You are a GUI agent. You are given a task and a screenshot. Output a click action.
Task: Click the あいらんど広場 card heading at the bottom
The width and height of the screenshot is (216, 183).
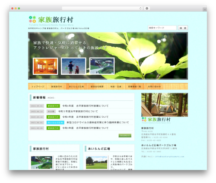[x=99, y=149]
